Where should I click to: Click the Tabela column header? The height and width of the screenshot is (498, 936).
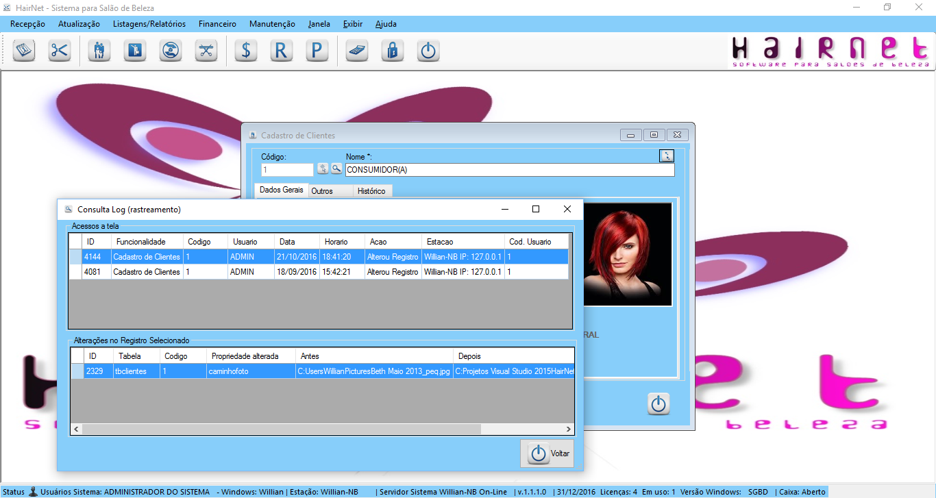(136, 356)
